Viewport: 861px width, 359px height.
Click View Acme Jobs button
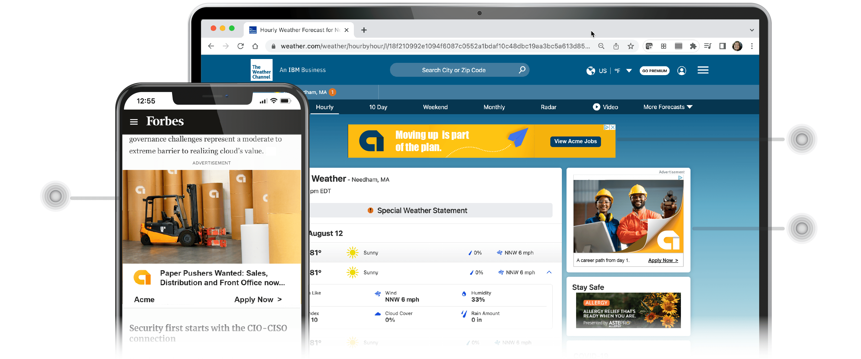pos(575,141)
